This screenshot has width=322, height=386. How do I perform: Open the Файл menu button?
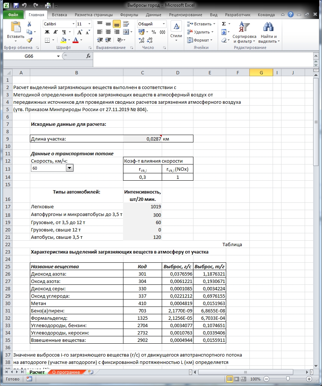click(13, 15)
